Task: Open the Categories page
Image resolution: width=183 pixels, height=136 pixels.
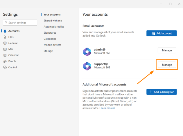Action: 50,39
